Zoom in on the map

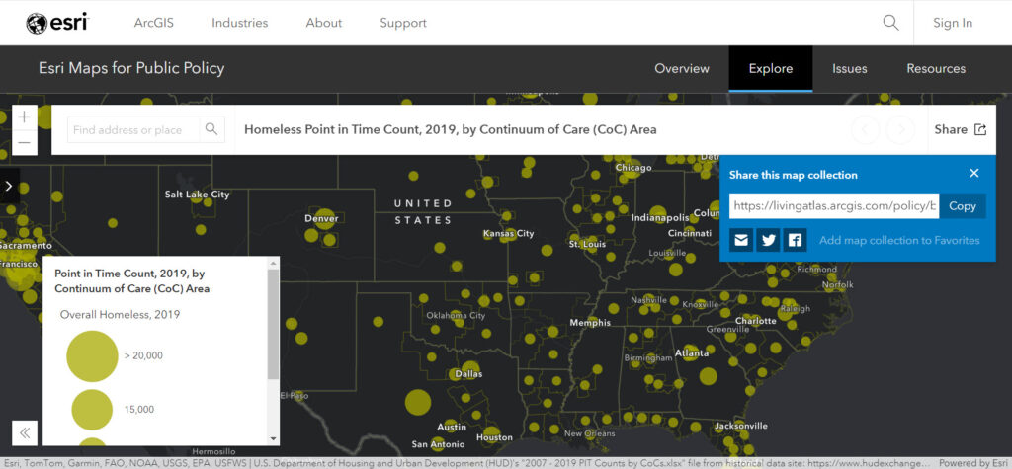(25, 117)
